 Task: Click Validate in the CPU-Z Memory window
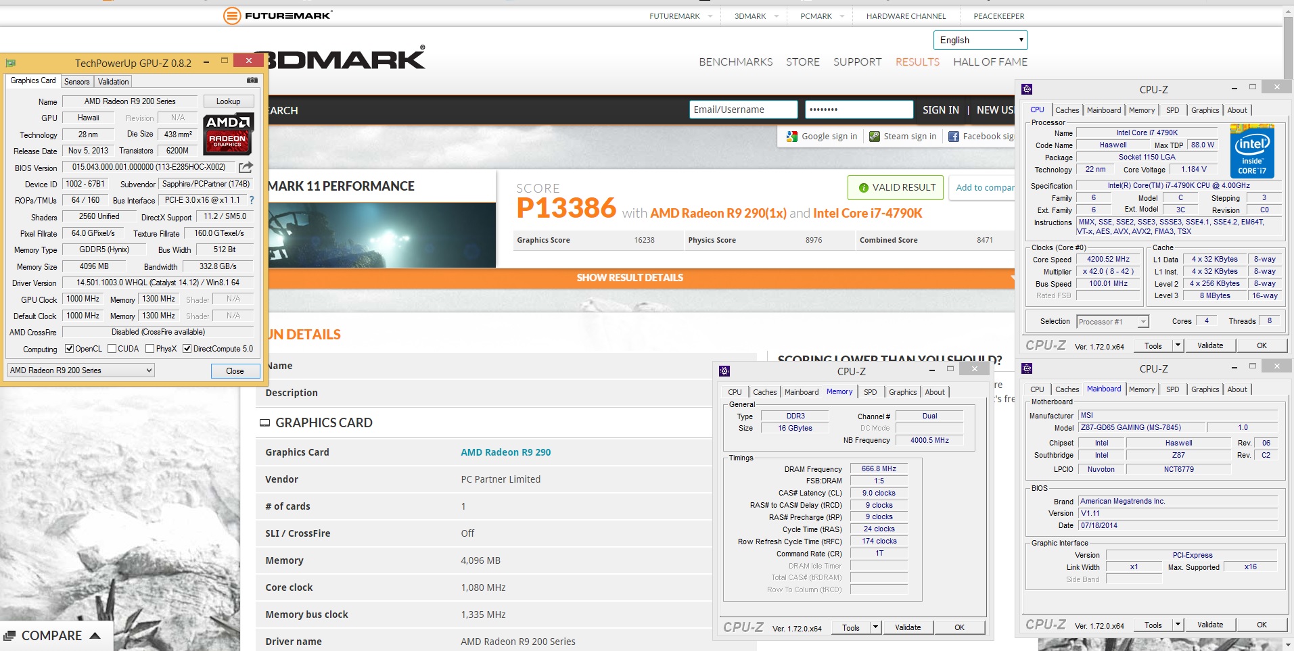(x=907, y=627)
